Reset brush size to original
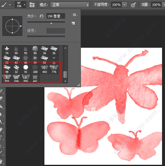 (x=41, y=16)
